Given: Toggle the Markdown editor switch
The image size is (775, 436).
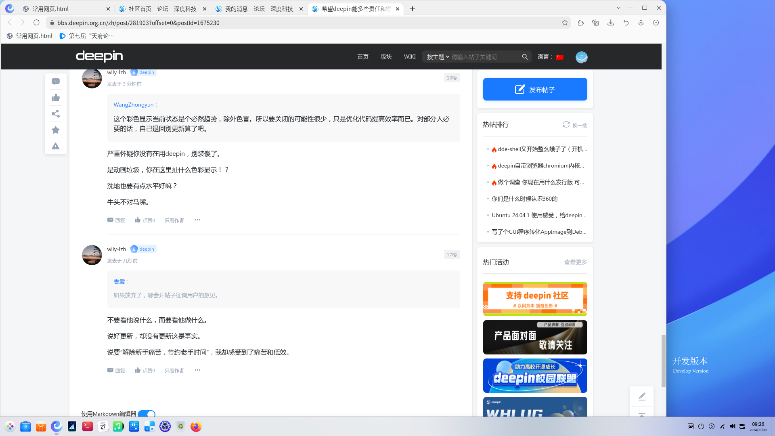Looking at the screenshot, I should pos(147,414).
